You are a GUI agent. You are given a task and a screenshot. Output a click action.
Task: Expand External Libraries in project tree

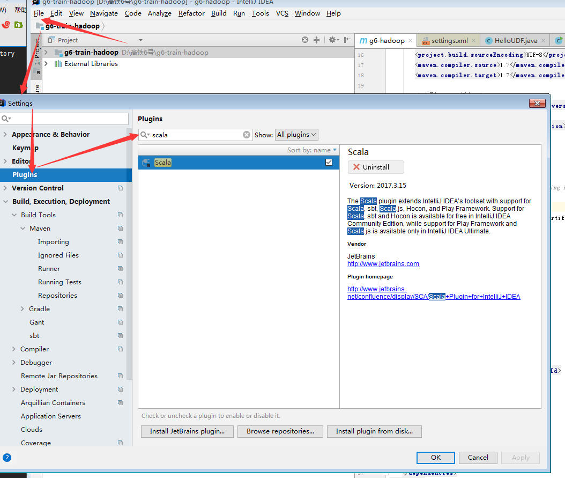[46, 64]
